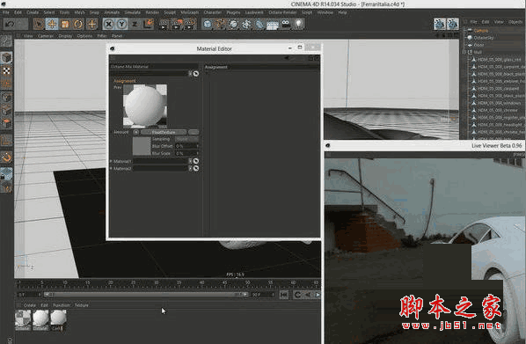
Task: Select the OctaneSky object
Action: 484,38
